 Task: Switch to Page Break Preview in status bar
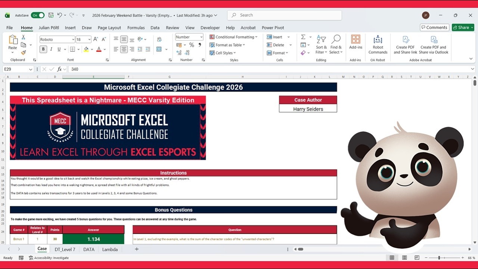pyautogui.click(x=417, y=258)
